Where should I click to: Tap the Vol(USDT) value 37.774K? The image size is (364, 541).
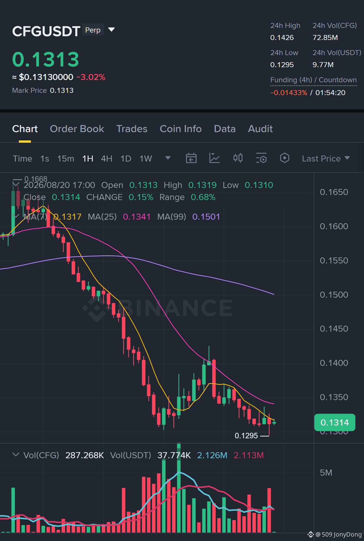click(174, 455)
